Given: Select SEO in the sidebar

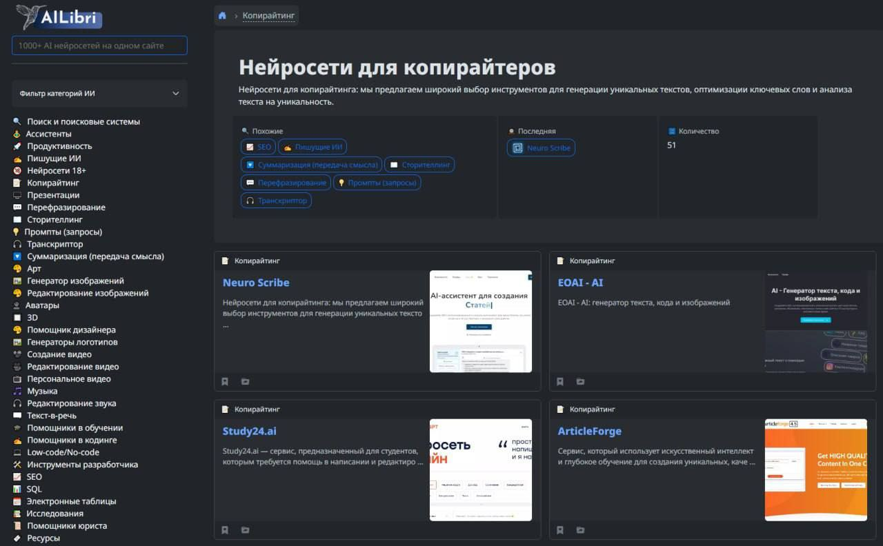Looking at the screenshot, I should [x=34, y=477].
